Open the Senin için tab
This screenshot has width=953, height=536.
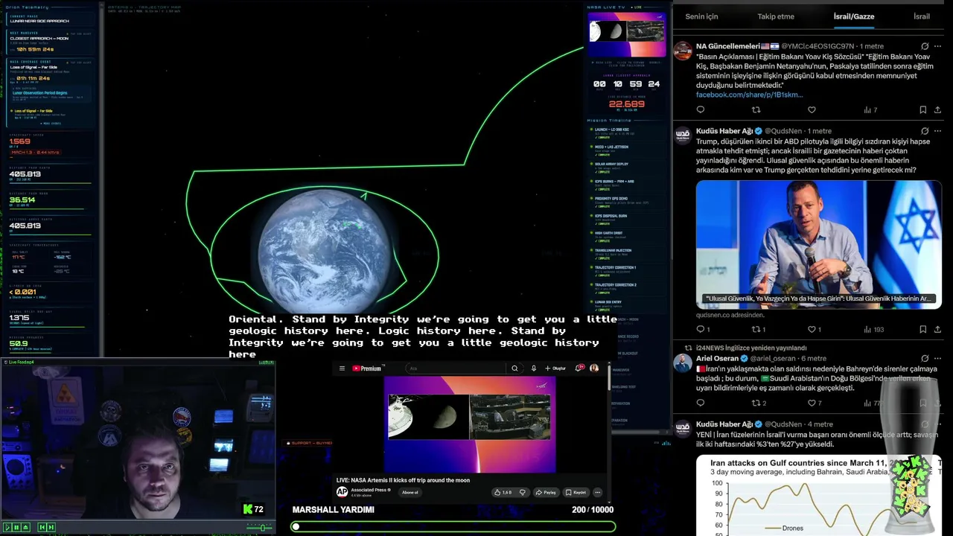[x=701, y=16]
